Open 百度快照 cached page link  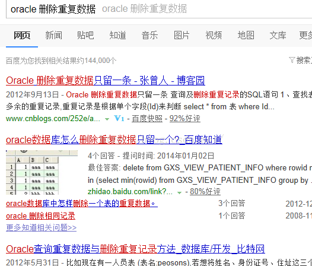(x=147, y=119)
